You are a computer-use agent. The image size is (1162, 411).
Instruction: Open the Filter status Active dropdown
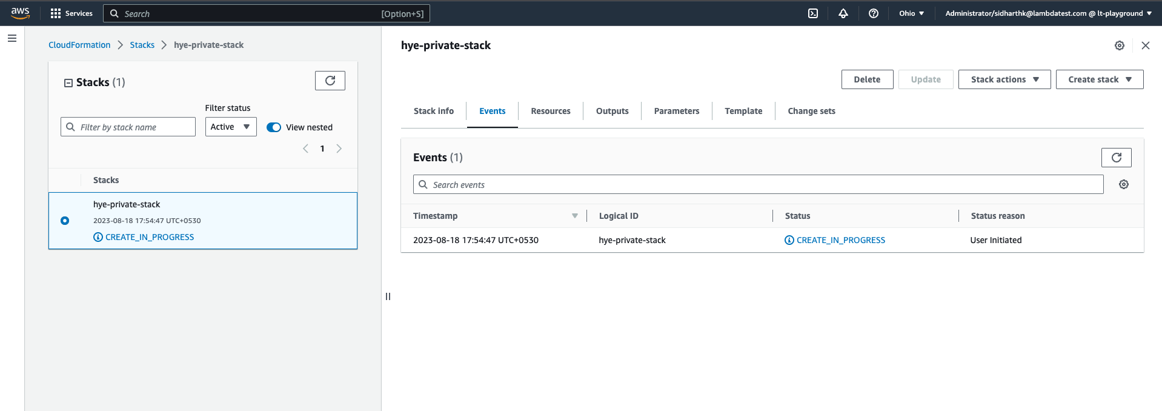tap(231, 127)
